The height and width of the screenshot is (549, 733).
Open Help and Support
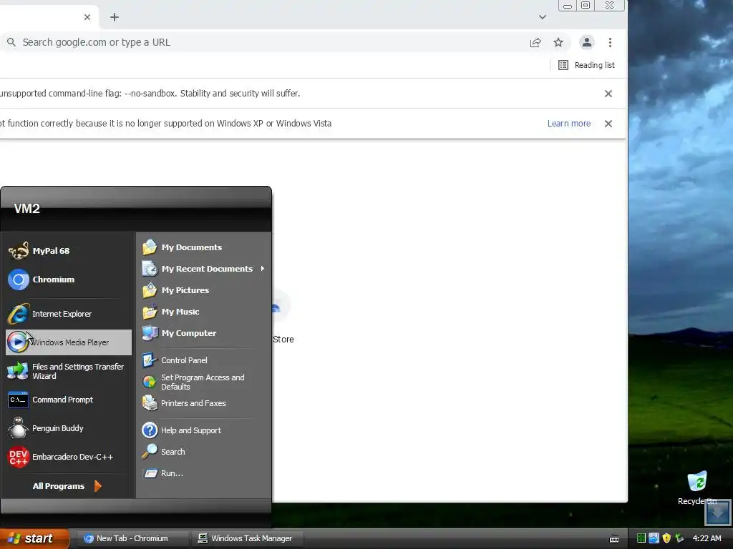[203, 430]
